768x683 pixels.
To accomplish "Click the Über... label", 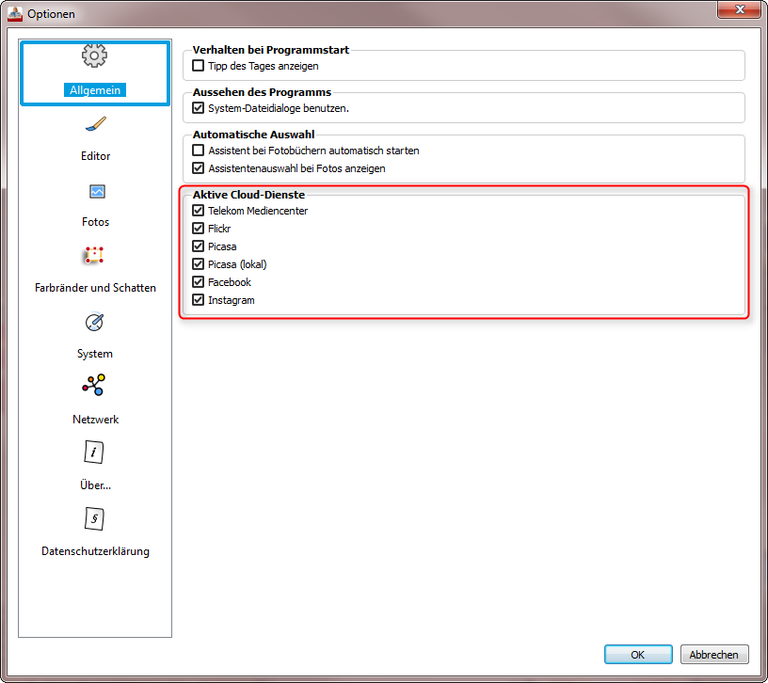I will coord(95,485).
